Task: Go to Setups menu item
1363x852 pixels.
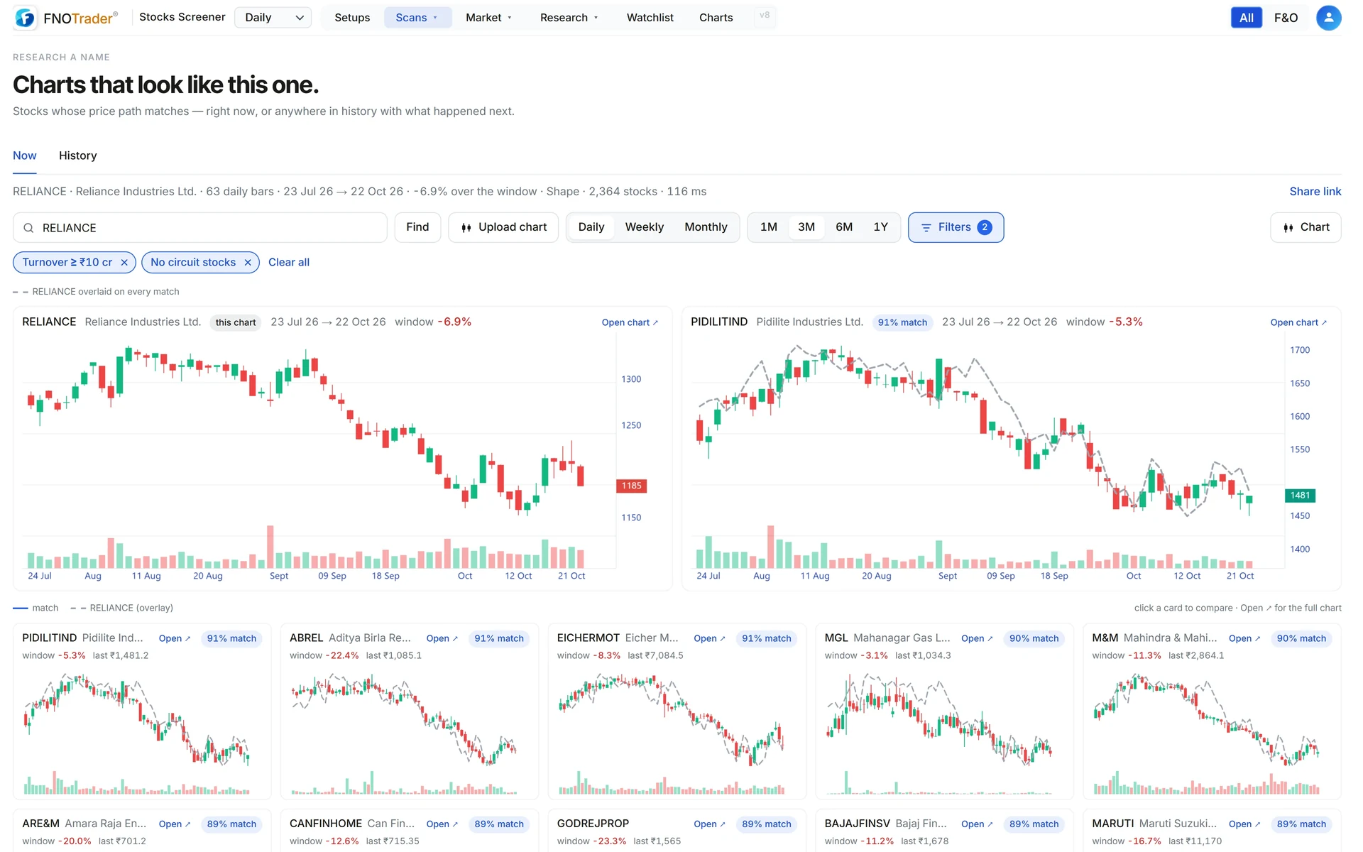Action: tap(352, 18)
